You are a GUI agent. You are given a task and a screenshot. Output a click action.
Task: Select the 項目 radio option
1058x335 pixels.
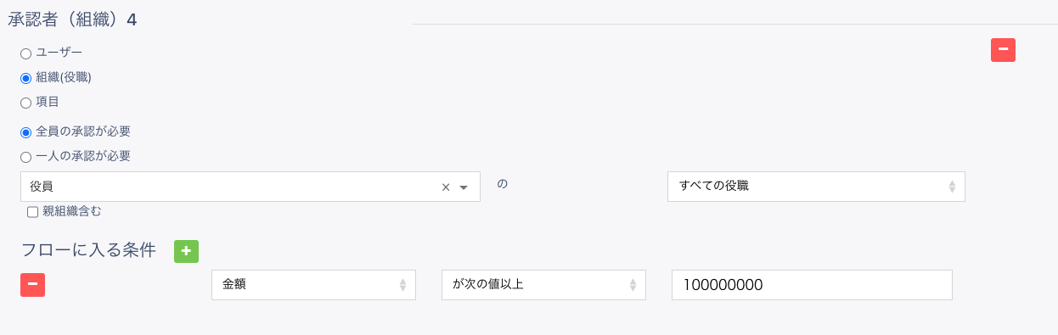tap(25, 103)
